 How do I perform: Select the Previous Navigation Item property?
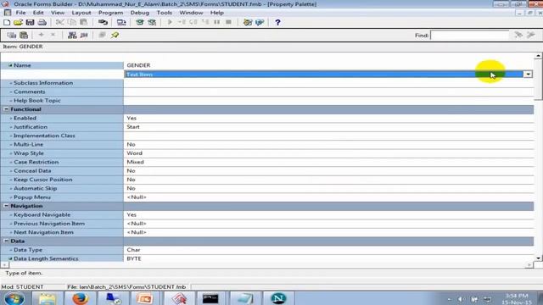coord(267,224)
